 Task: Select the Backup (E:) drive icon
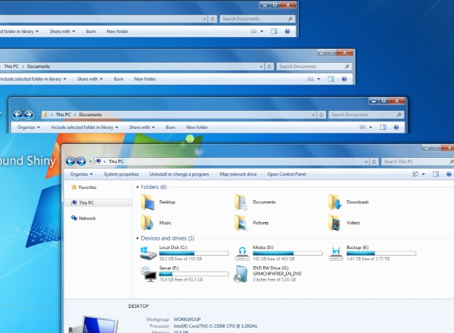click(336, 253)
